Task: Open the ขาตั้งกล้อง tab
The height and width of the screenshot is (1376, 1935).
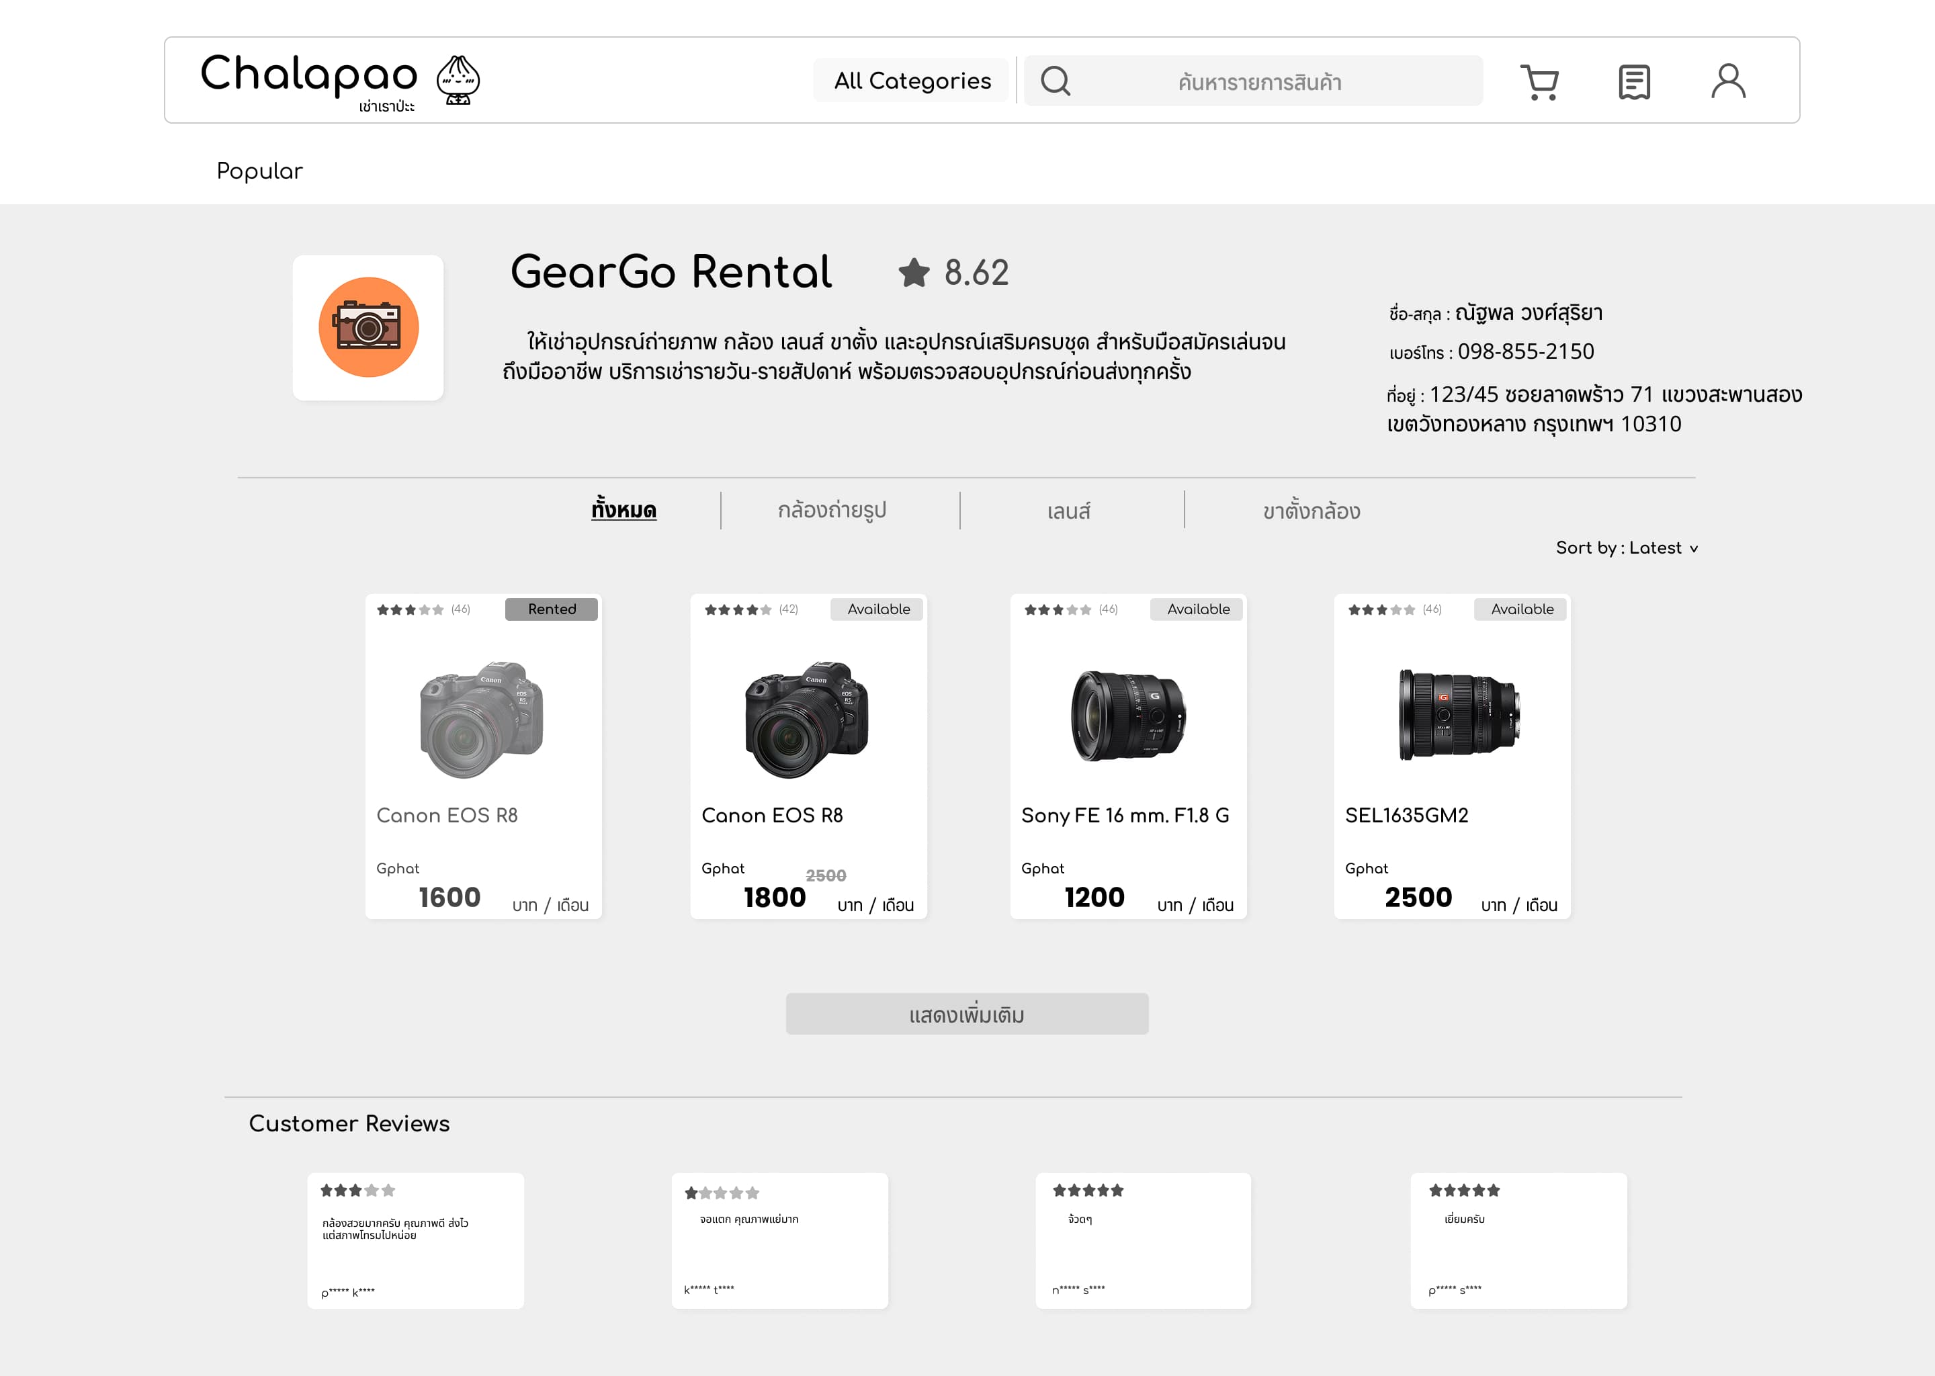Action: tap(1311, 512)
